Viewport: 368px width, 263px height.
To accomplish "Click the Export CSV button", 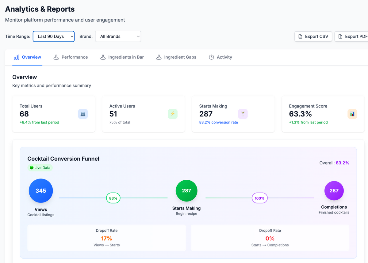I will pos(313,36).
